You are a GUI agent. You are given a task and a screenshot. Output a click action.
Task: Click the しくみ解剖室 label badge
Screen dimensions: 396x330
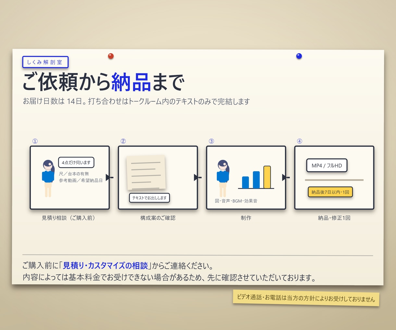click(x=45, y=62)
